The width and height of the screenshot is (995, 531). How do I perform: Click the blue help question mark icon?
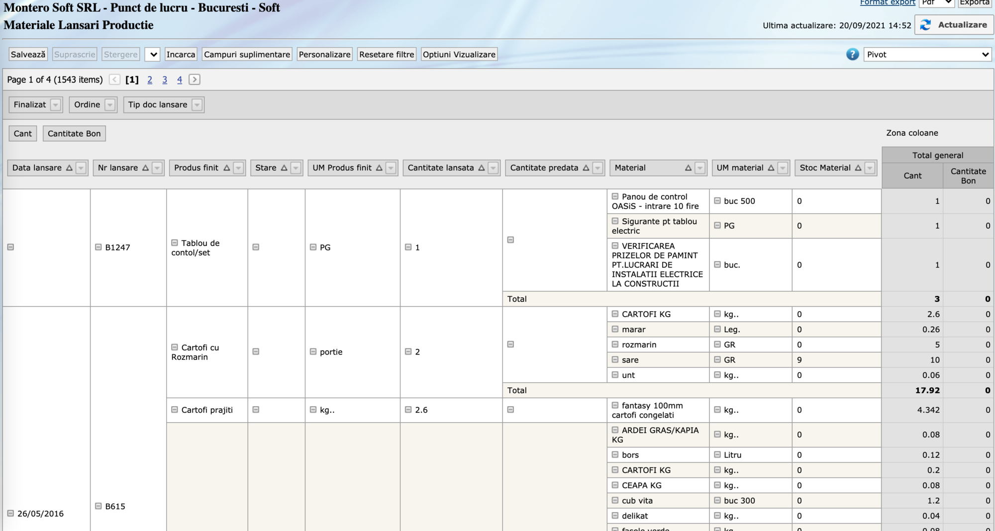pyautogui.click(x=852, y=54)
